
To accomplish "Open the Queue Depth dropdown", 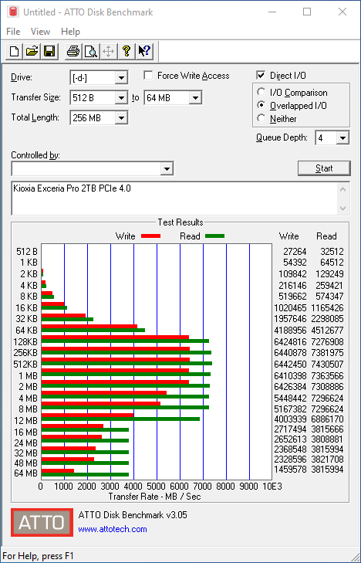I will [x=343, y=138].
